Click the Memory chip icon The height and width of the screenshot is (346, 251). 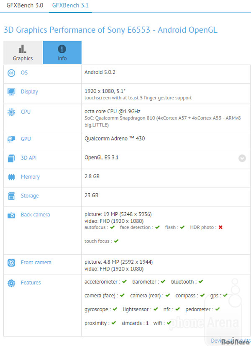tap(11, 177)
